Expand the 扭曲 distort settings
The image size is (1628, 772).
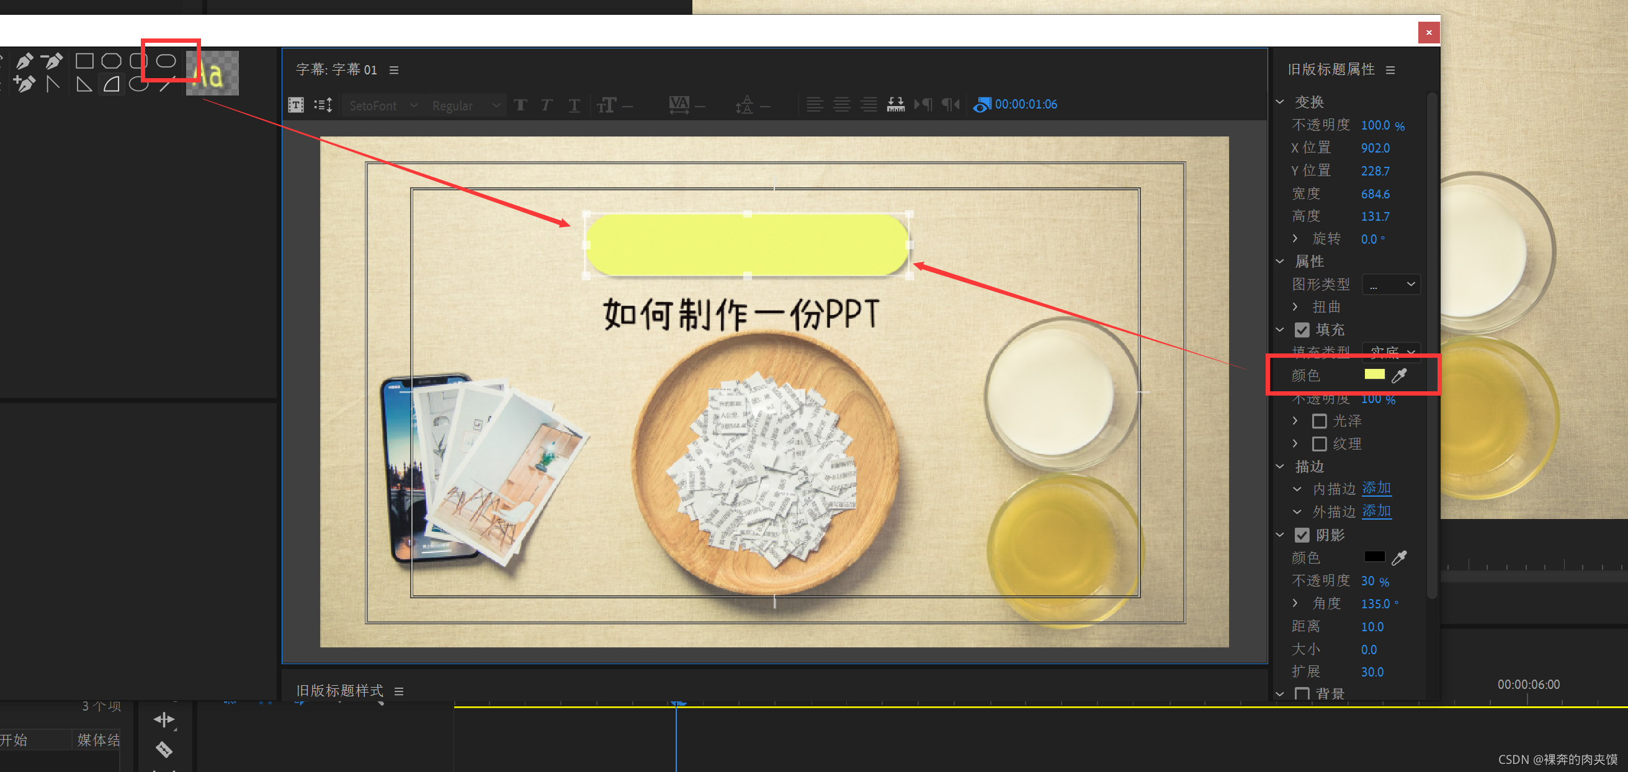[1295, 307]
